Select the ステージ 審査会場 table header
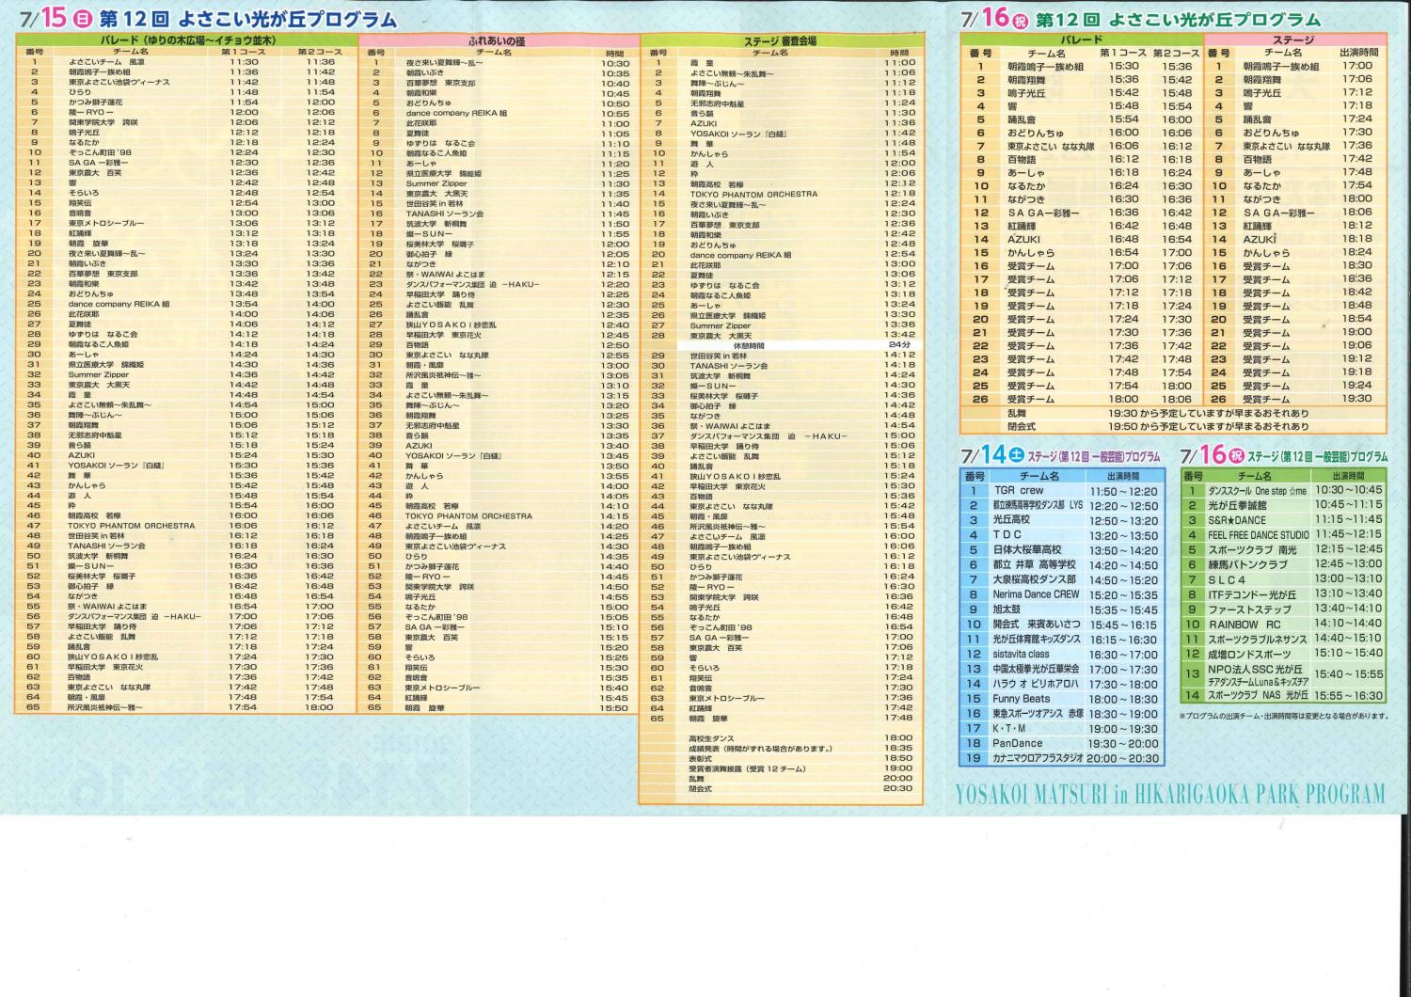This screenshot has width=1411, height=997. (x=780, y=41)
